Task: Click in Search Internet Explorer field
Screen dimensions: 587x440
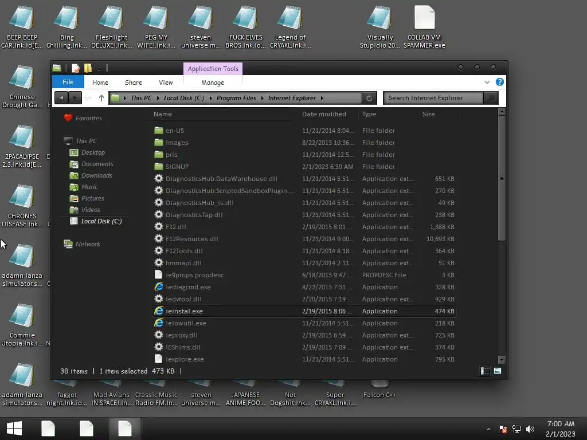Action: pyautogui.click(x=435, y=98)
